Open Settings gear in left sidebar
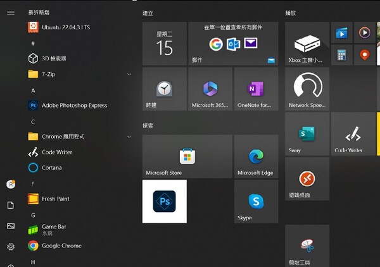The width and height of the screenshot is (380, 267). click(x=11, y=247)
